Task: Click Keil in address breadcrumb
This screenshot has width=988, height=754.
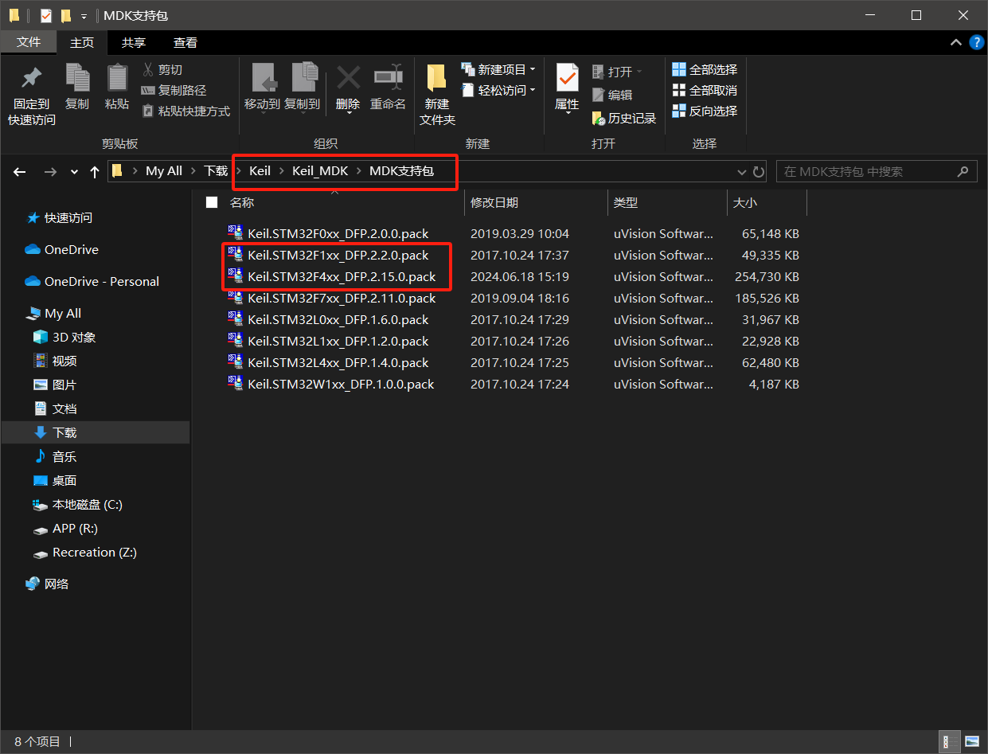Action: click(x=260, y=171)
